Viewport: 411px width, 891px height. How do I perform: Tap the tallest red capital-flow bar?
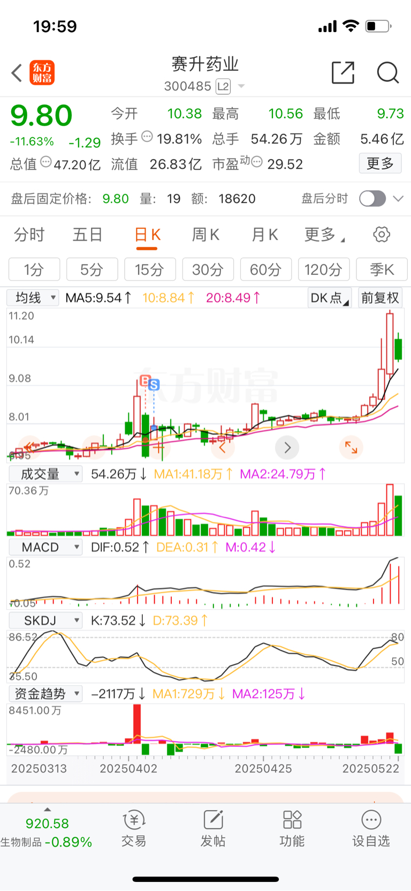tap(138, 724)
